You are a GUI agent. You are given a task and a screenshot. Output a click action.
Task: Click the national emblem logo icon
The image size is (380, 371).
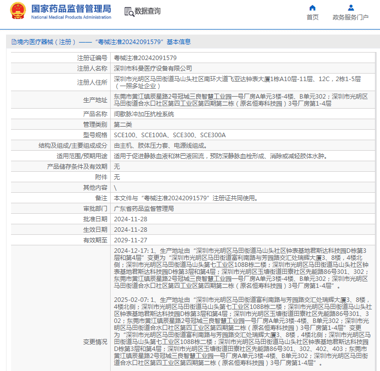[18, 11]
